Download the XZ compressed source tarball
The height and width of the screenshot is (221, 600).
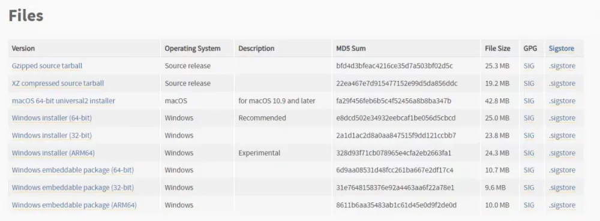click(58, 83)
